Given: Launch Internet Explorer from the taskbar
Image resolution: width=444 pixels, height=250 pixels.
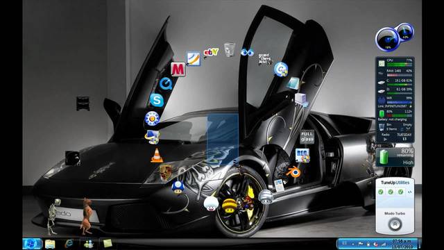Looking at the screenshot, I should 69,244.
